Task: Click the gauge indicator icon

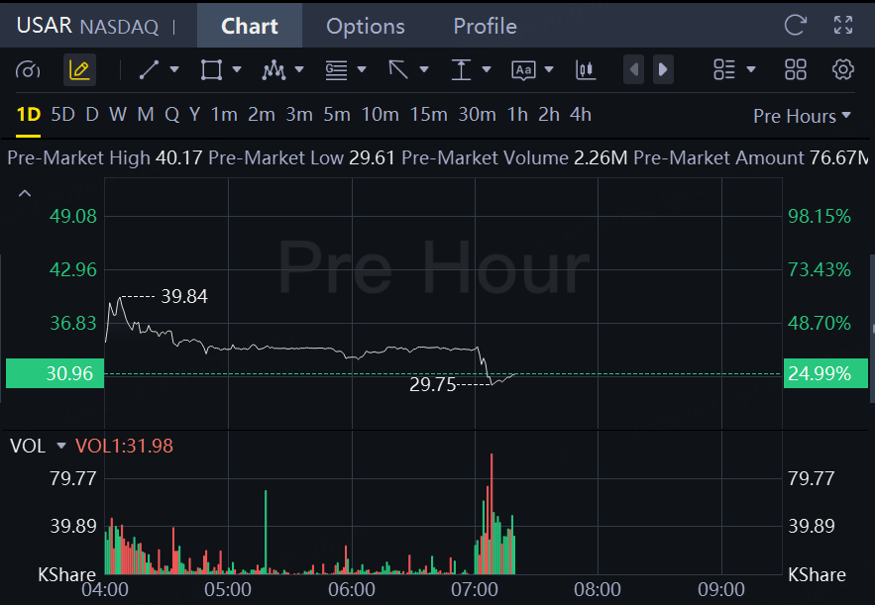Action: [28, 69]
